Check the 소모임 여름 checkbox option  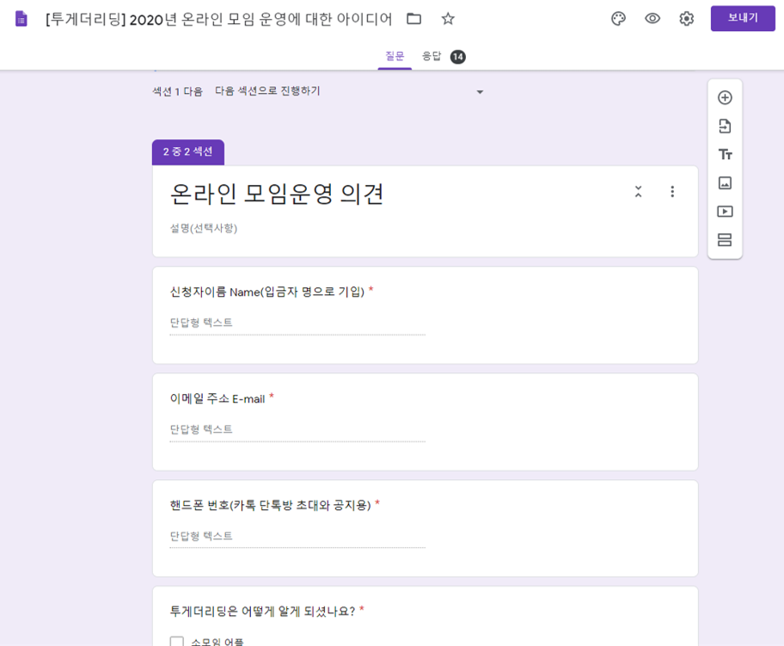175,640
